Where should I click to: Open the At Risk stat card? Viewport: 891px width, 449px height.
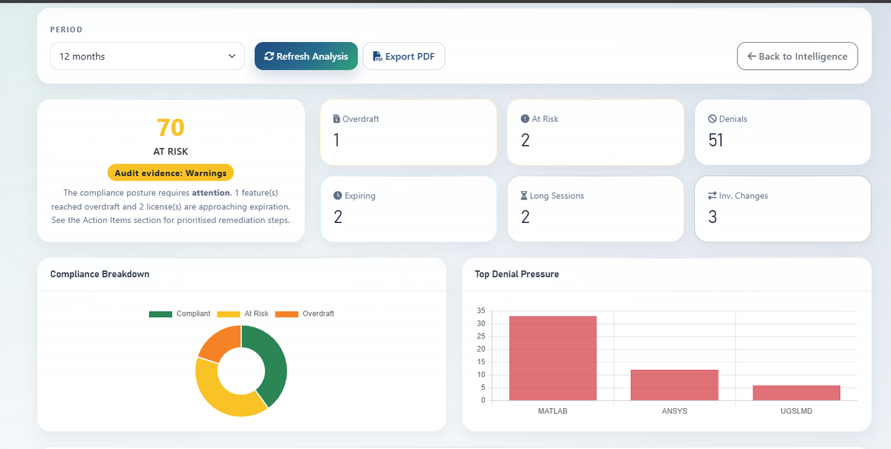click(x=596, y=132)
